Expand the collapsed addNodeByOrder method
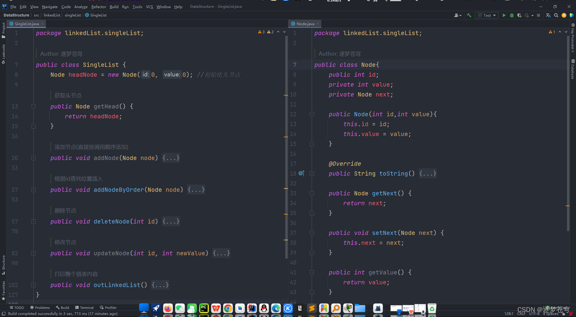The width and height of the screenshot is (576, 317). (x=33, y=190)
